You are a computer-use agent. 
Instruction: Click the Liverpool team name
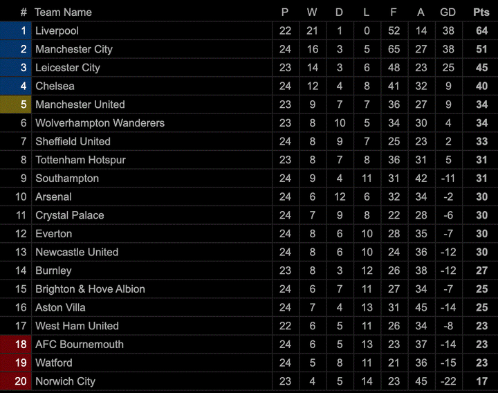(57, 31)
